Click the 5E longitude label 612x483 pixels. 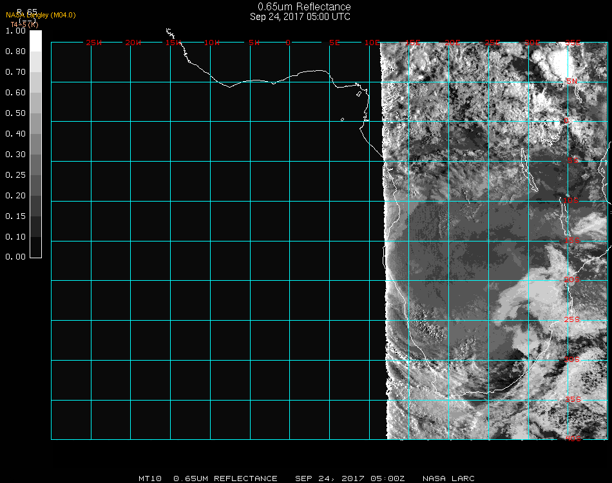[334, 43]
